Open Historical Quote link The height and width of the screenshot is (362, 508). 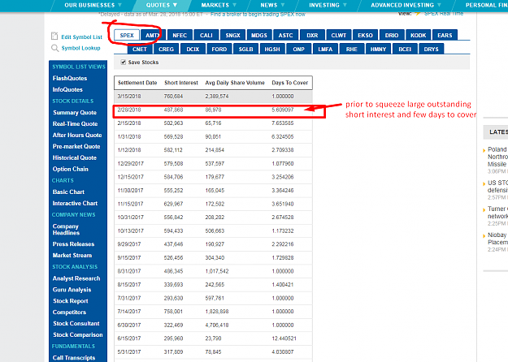tap(75, 158)
